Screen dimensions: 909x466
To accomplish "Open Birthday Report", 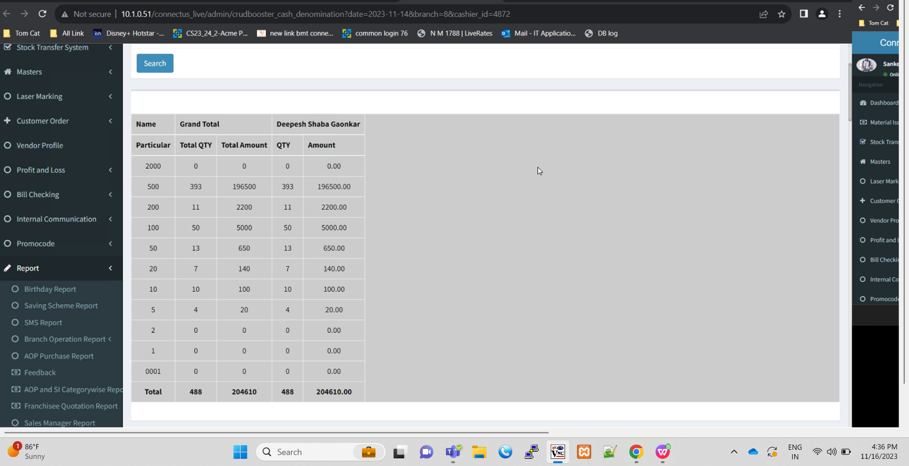I will (x=50, y=289).
